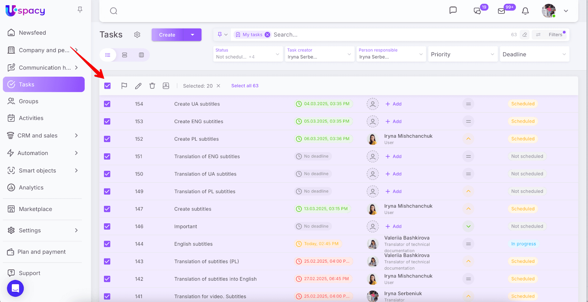The width and height of the screenshot is (588, 302).
Task: Switch to the kanban board view icon
Action: point(141,55)
